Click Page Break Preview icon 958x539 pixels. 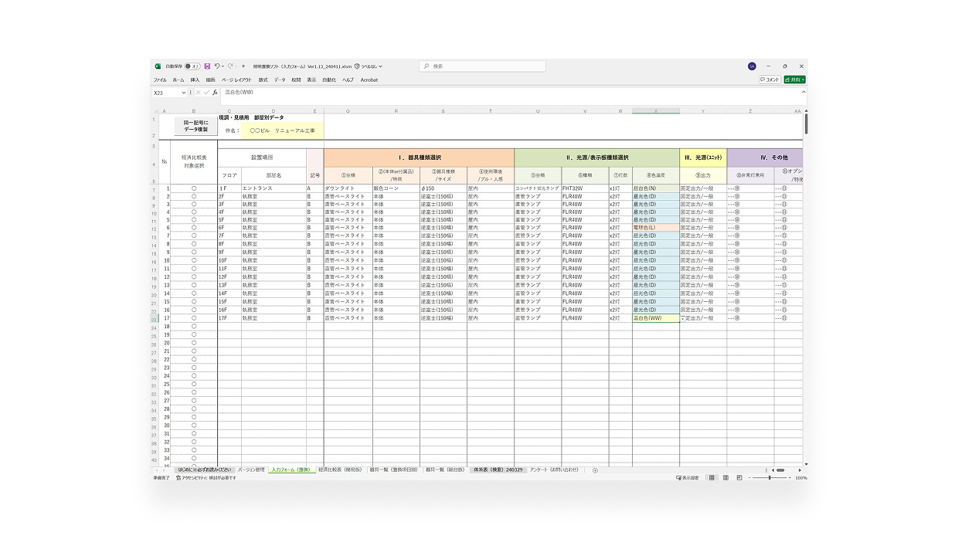(x=740, y=478)
